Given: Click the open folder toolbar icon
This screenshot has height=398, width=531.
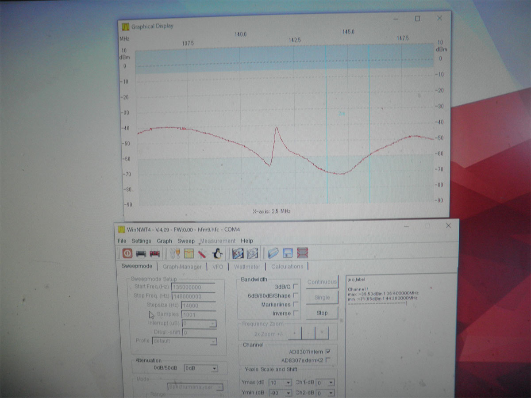Looking at the screenshot, I should (273, 253).
